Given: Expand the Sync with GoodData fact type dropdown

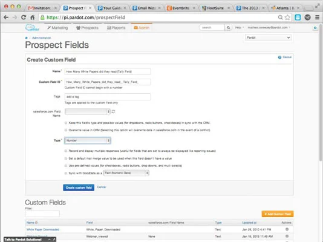Looking at the screenshot, I should 126,173.
